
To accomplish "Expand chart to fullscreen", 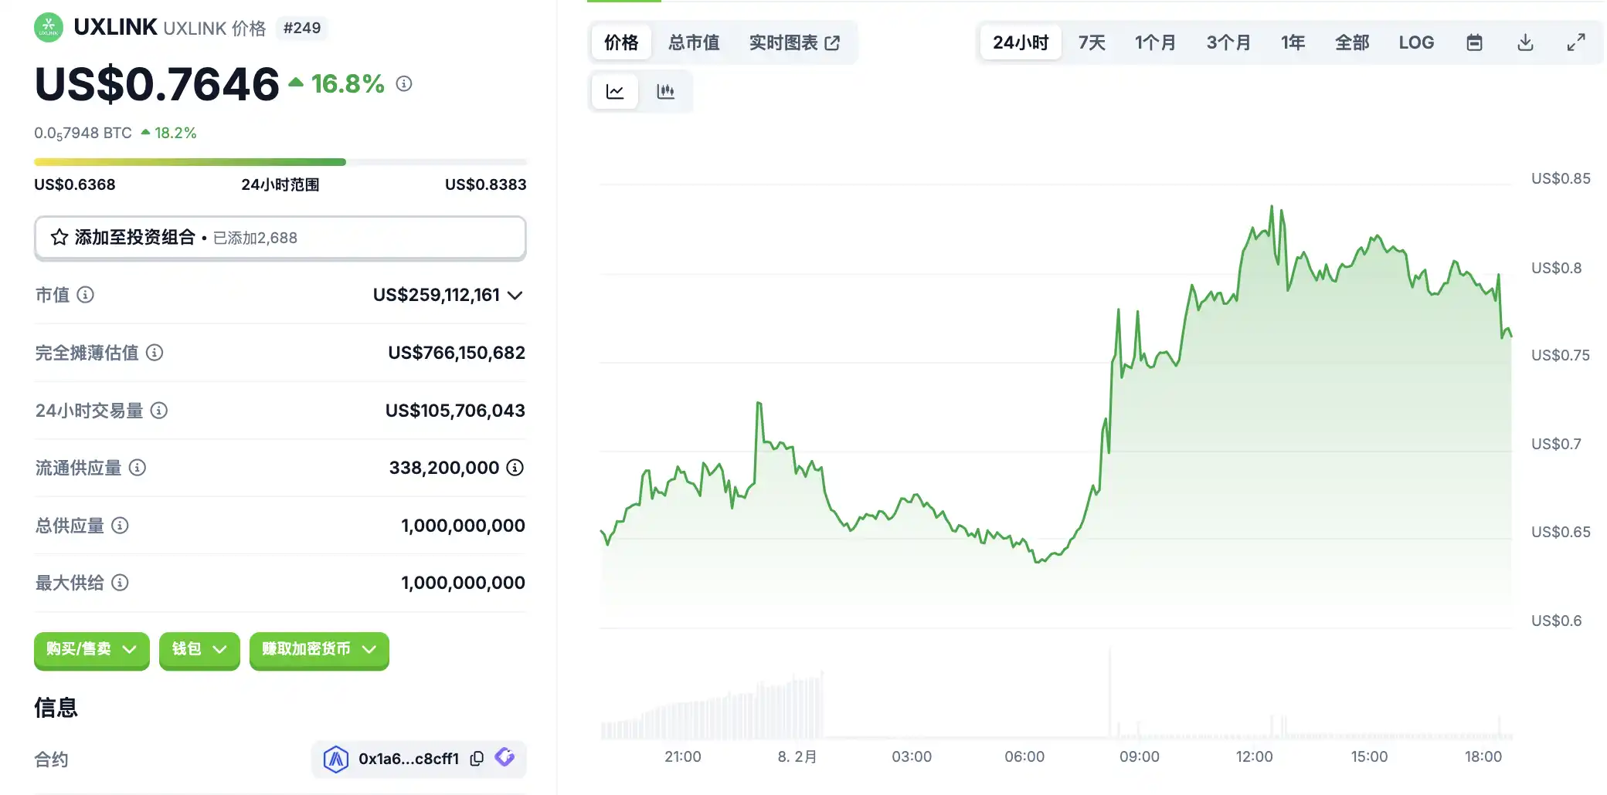I will (1576, 42).
